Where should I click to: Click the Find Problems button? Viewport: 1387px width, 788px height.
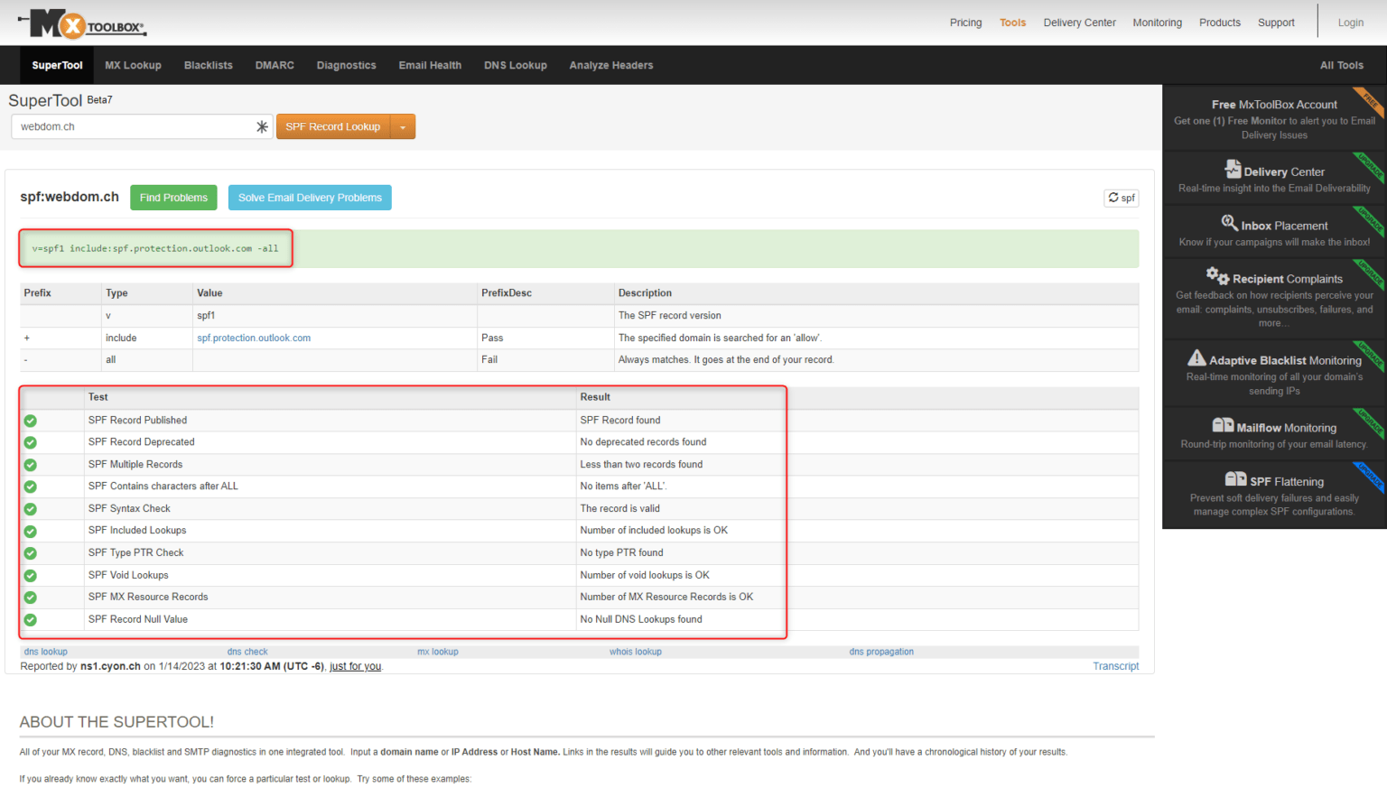(x=173, y=197)
